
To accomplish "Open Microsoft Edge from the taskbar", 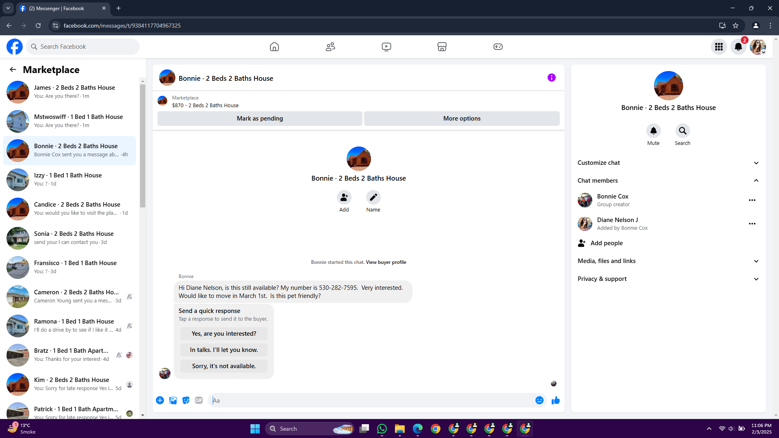I will (x=418, y=429).
